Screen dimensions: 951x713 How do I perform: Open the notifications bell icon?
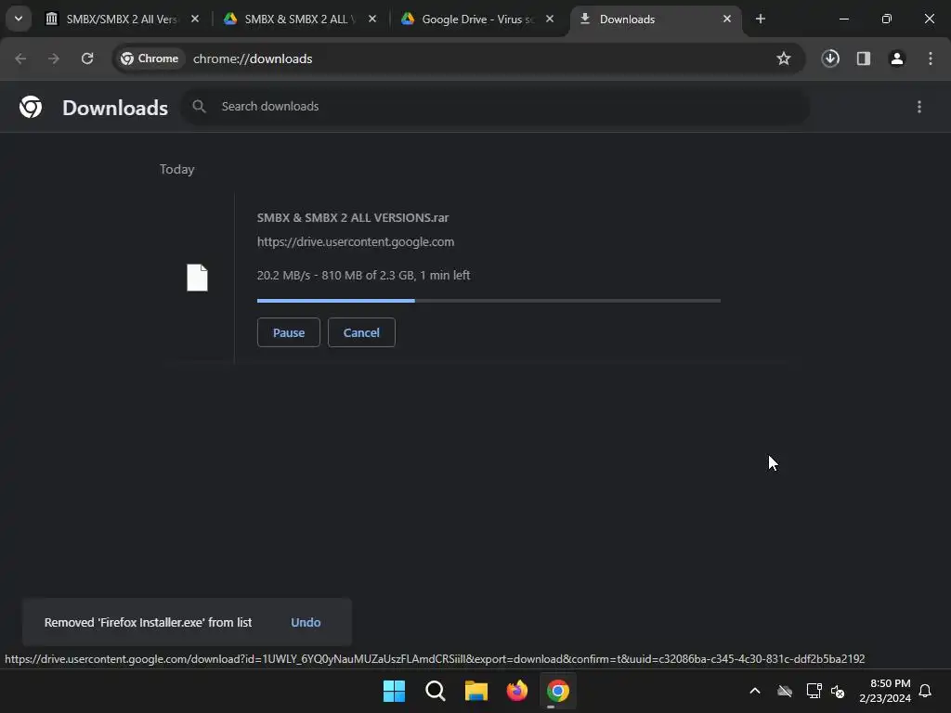(926, 691)
